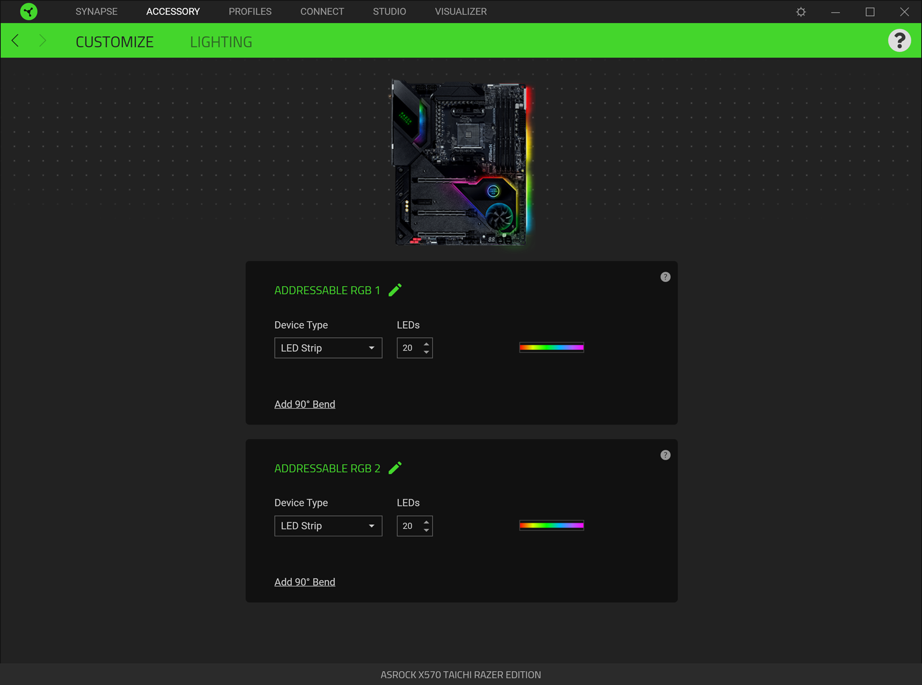Image resolution: width=922 pixels, height=685 pixels.
Task: Click ASROCK X570 TAICHI RAZER EDITION label
Action: (x=461, y=675)
